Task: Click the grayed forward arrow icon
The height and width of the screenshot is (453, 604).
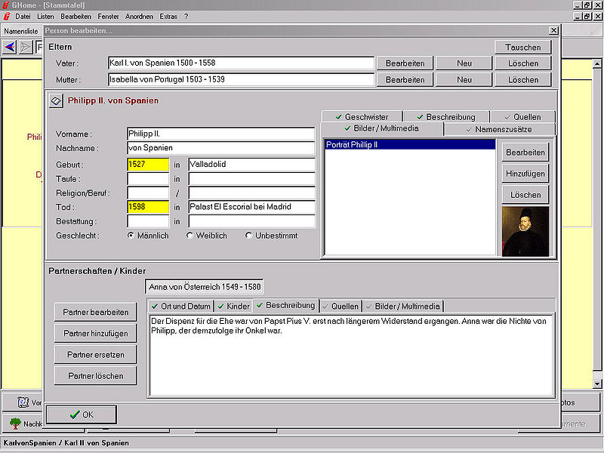Action: [x=26, y=47]
